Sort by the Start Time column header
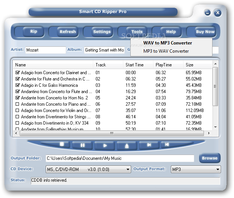The image size is (234, 198). 138,65
